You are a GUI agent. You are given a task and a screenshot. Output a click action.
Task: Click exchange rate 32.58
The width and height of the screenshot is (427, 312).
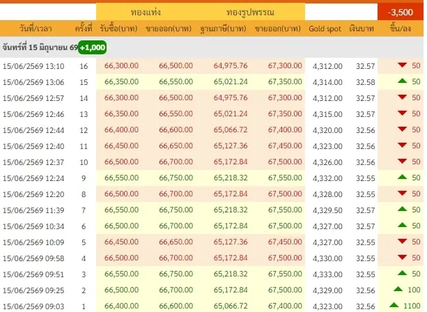[x=366, y=82]
